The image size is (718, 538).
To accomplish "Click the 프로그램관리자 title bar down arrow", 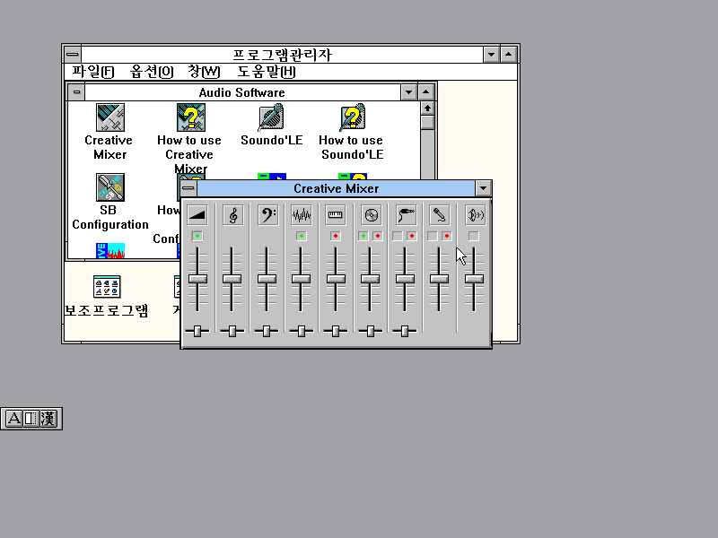I will coord(491,55).
